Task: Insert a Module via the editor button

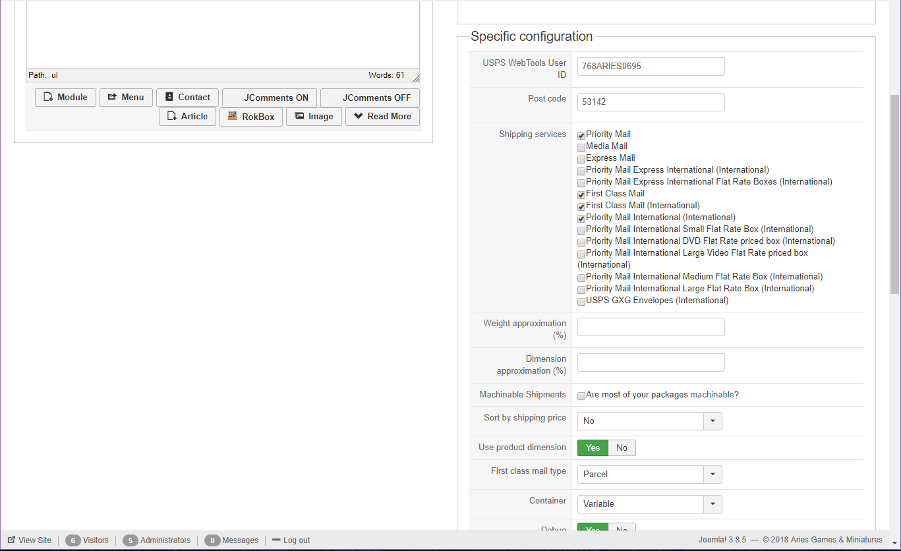Action: click(65, 98)
